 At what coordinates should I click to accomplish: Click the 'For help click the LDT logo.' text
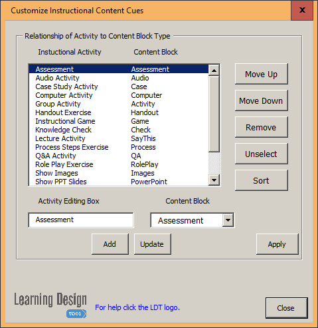tap(137, 307)
